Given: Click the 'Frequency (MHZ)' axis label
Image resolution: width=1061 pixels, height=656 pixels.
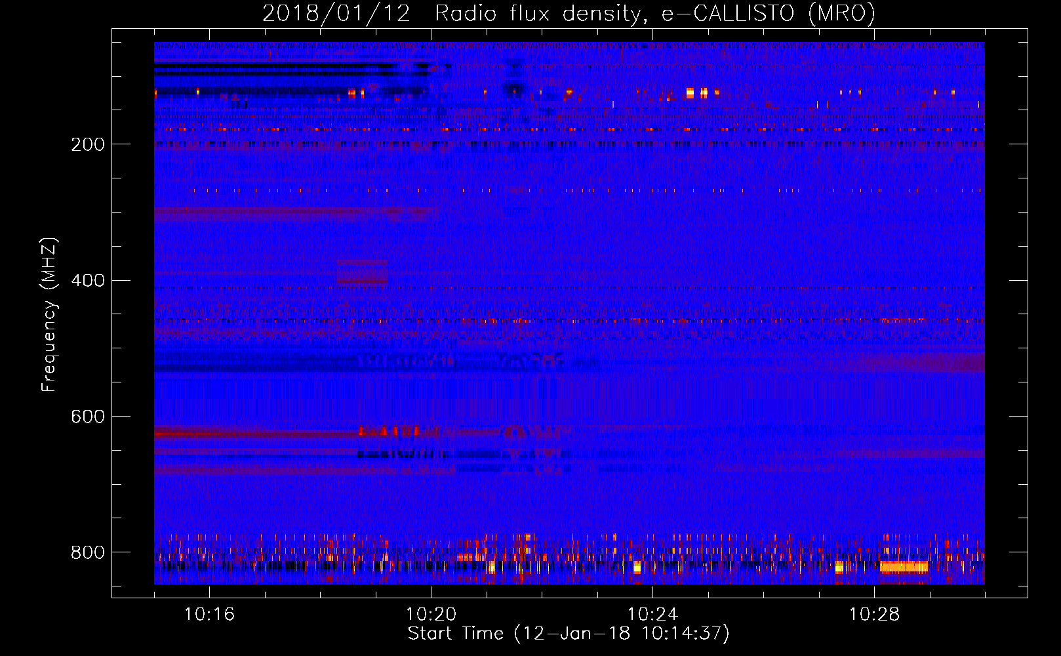Looking at the screenshot, I should point(49,314).
